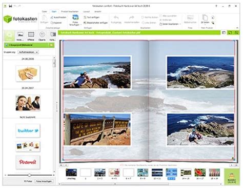Click the rotate left option
The image size is (243, 188).
[149, 23]
